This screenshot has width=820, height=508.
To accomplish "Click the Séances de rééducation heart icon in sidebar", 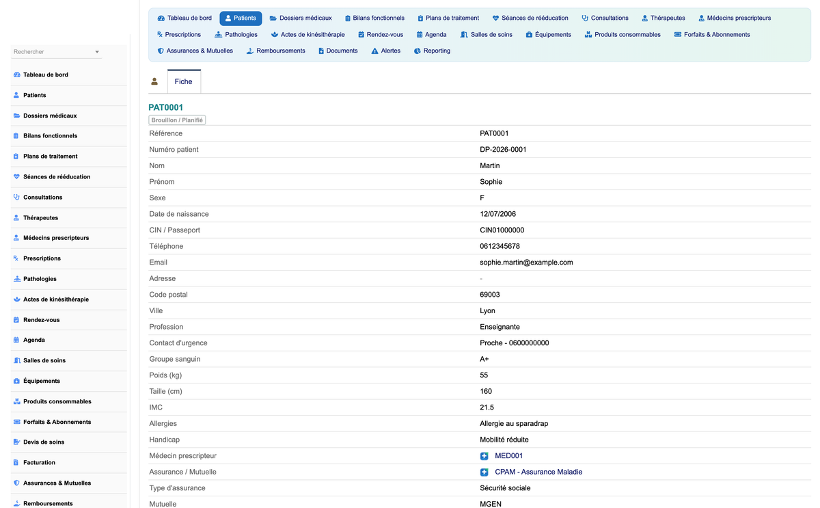I will coord(16,176).
